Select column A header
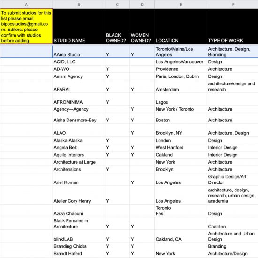The image size is (258, 258). [26, 4]
